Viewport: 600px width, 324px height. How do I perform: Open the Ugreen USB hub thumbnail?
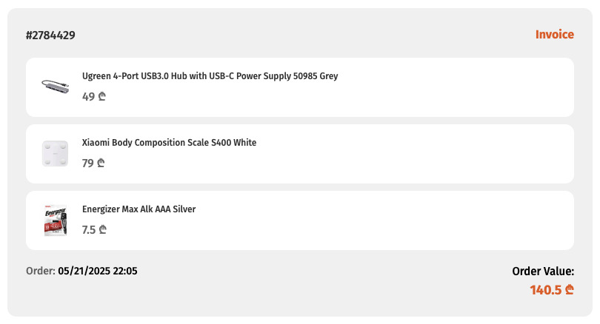click(x=56, y=87)
